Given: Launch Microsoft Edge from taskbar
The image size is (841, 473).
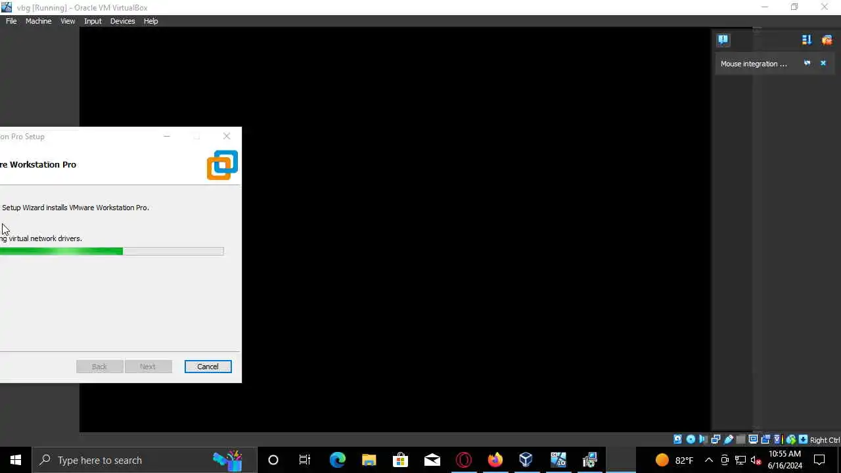Looking at the screenshot, I should coord(337,460).
